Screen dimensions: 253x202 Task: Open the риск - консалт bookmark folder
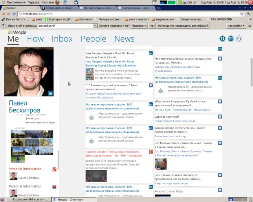pos(137,19)
